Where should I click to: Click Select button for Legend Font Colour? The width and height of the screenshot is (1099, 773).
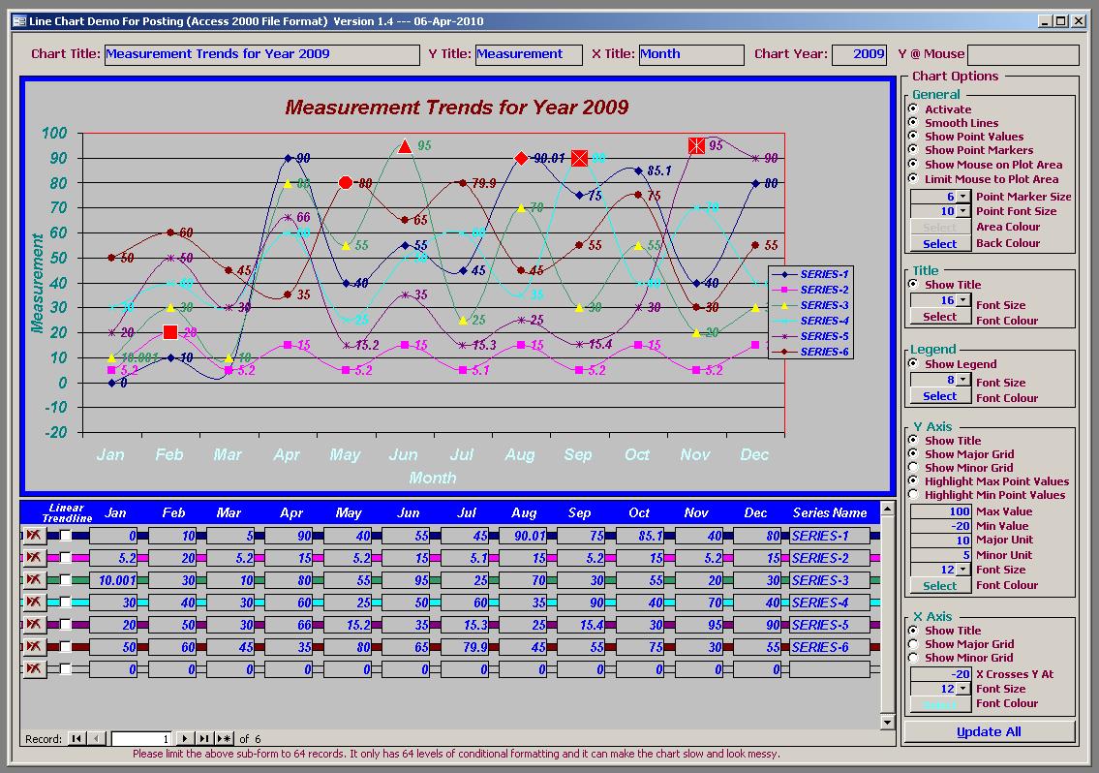click(940, 396)
